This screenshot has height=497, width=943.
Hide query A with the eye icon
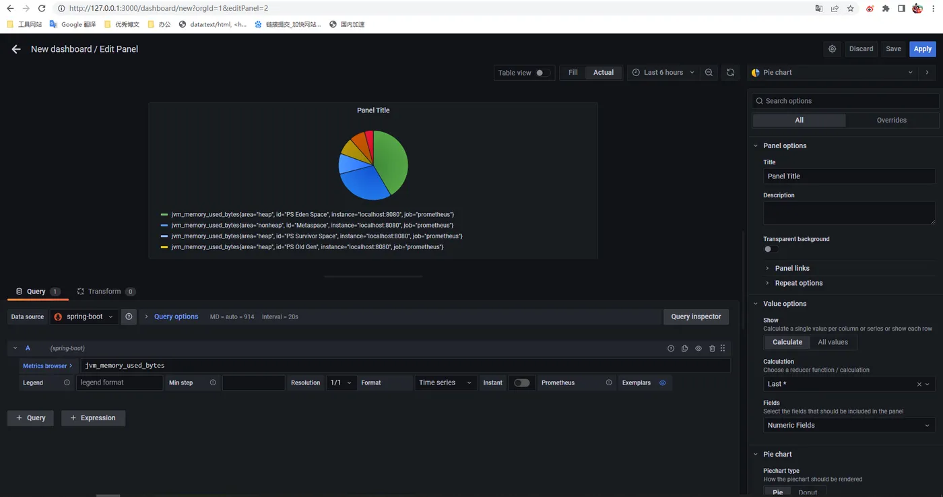click(698, 348)
